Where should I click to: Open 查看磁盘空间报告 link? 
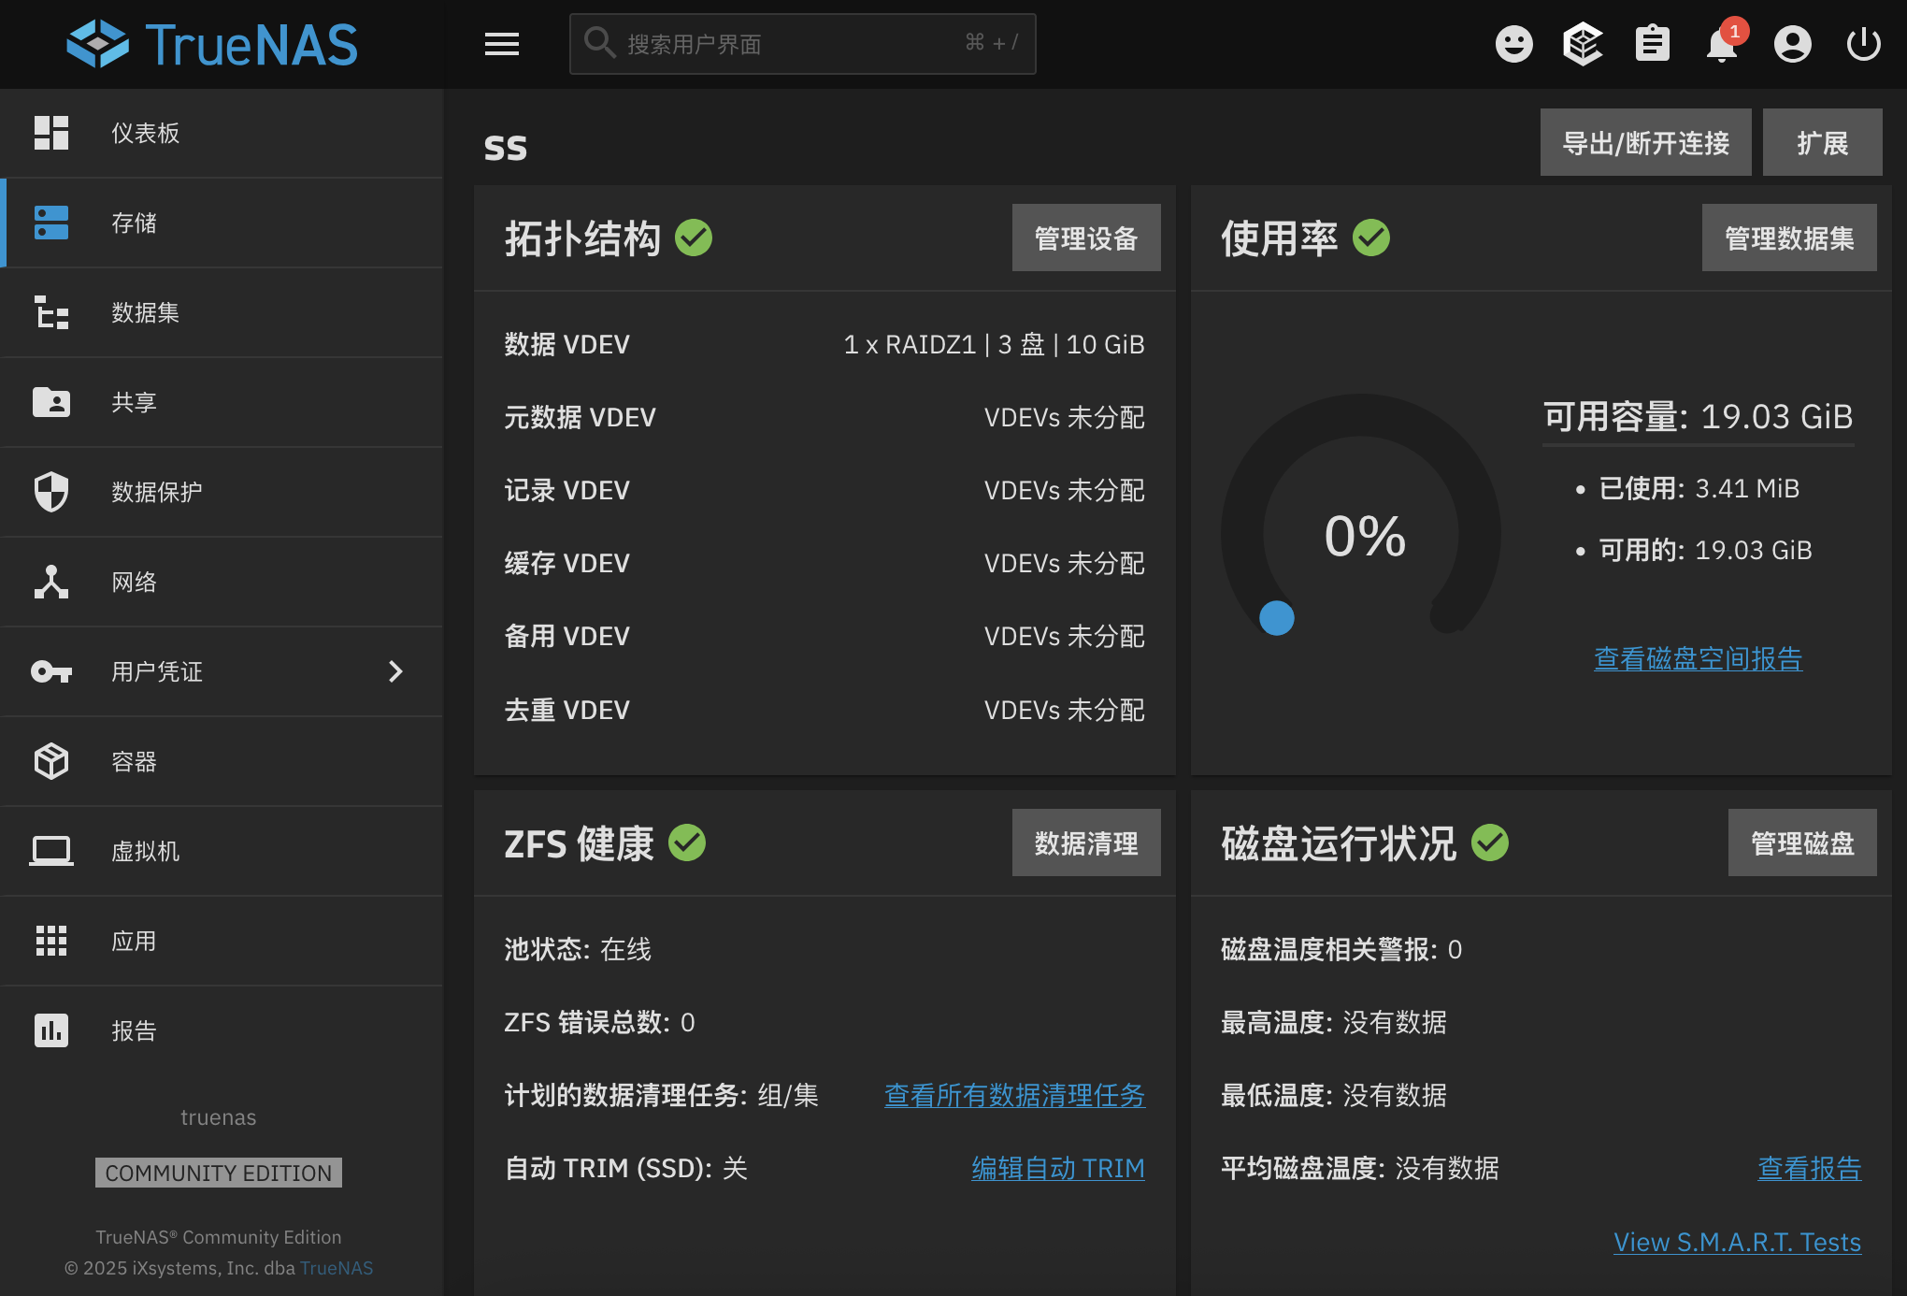pos(1698,658)
